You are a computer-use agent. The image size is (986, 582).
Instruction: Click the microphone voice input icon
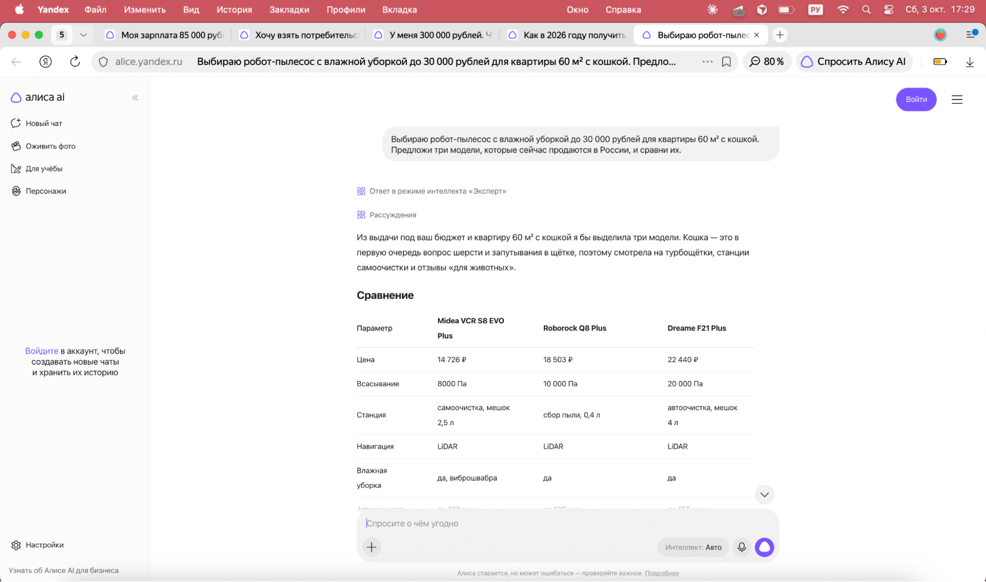741,547
